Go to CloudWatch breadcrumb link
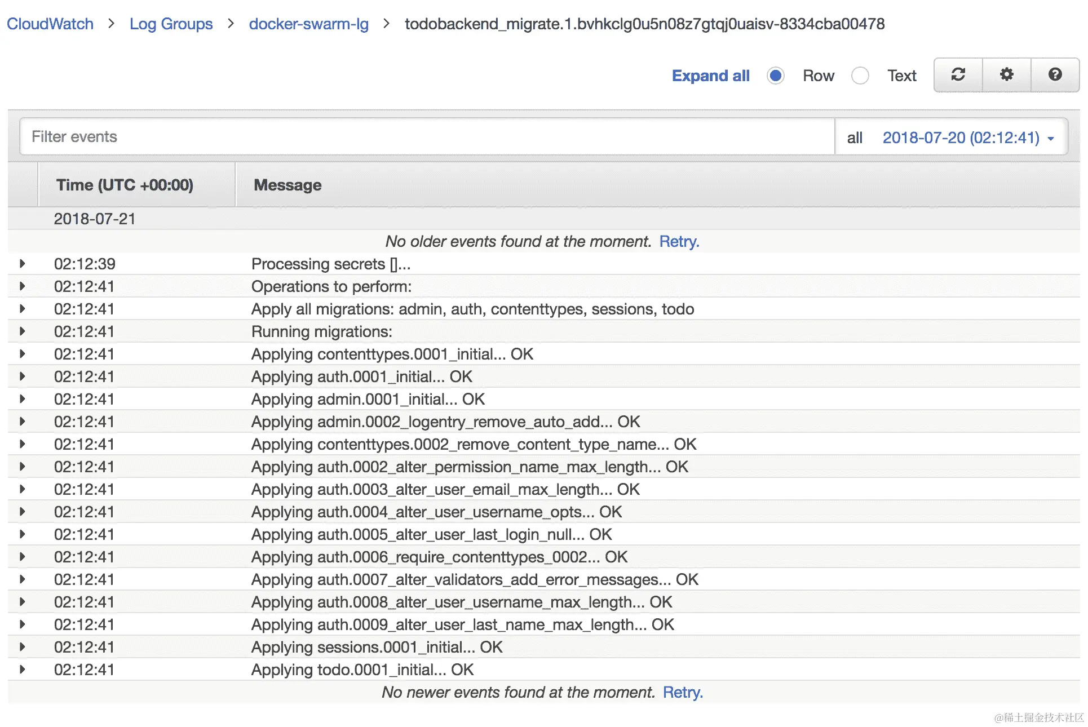 point(50,24)
